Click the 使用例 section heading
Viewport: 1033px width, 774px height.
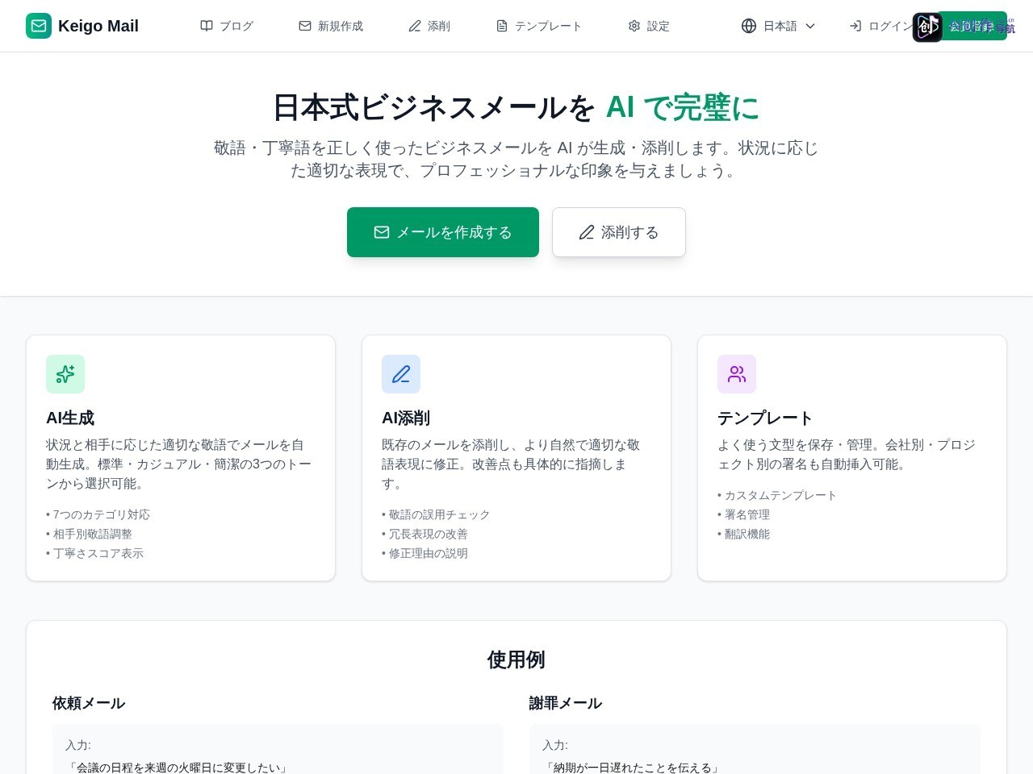(516, 660)
